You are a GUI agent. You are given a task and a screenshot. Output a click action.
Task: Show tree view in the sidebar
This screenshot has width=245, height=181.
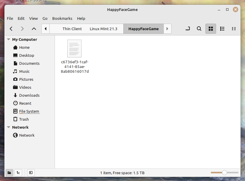(x=18, y=173)
